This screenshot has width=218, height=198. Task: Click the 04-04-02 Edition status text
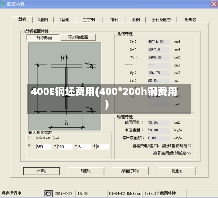point(125,194)
